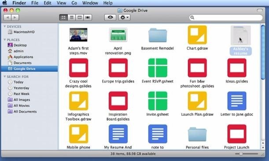Collapse the SEARCH FOR section triangle
Viewport: 269px width, 161px height.
tap(5, 77)
